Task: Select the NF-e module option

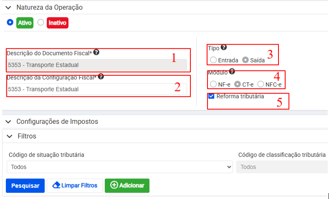Action: coord(213,84)
